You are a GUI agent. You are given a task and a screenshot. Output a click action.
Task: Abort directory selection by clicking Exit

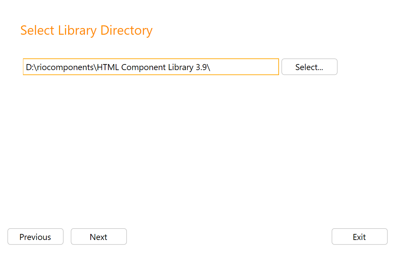pyautogui.click(x=359, y=237)
